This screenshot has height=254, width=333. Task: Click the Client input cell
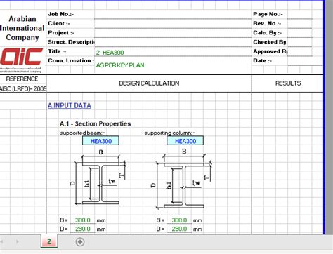pyautogui.click(x=173, y=24)
